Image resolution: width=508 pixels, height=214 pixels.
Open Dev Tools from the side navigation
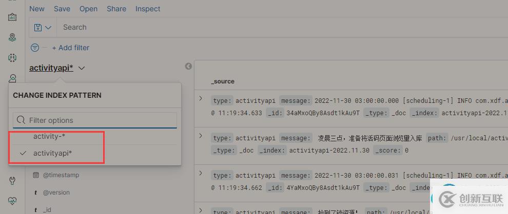tap(12, 180)
